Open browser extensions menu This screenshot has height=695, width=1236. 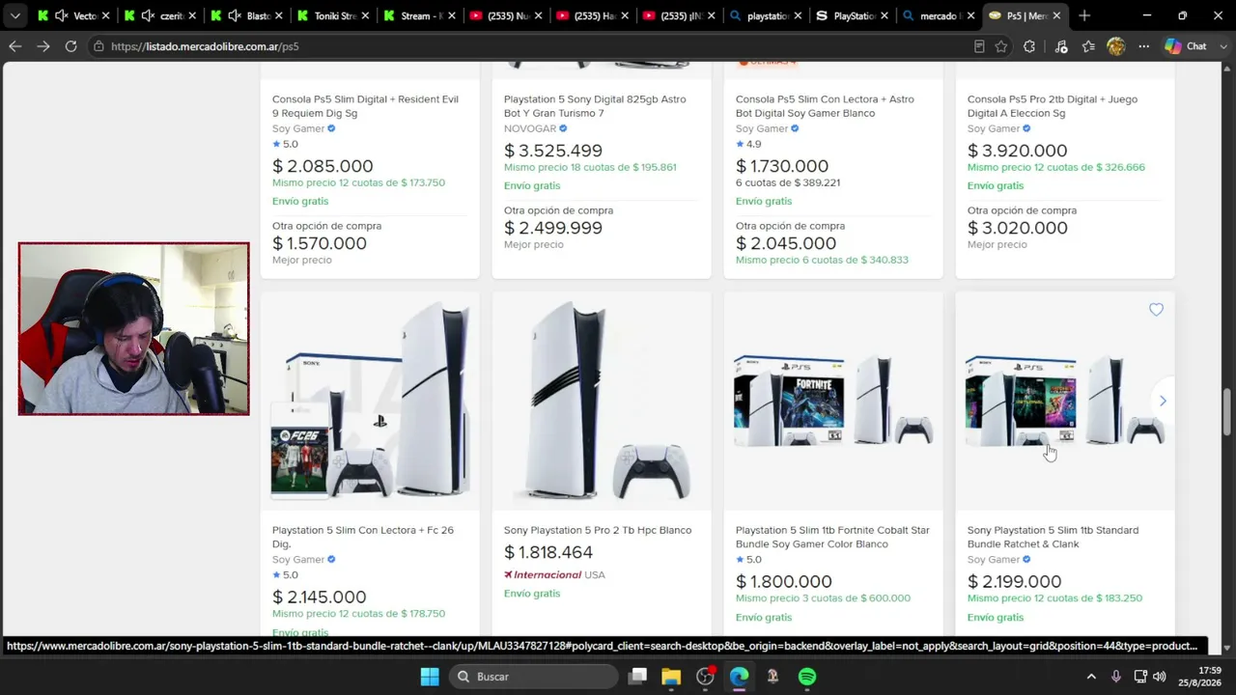click(x=1029, y=46)
